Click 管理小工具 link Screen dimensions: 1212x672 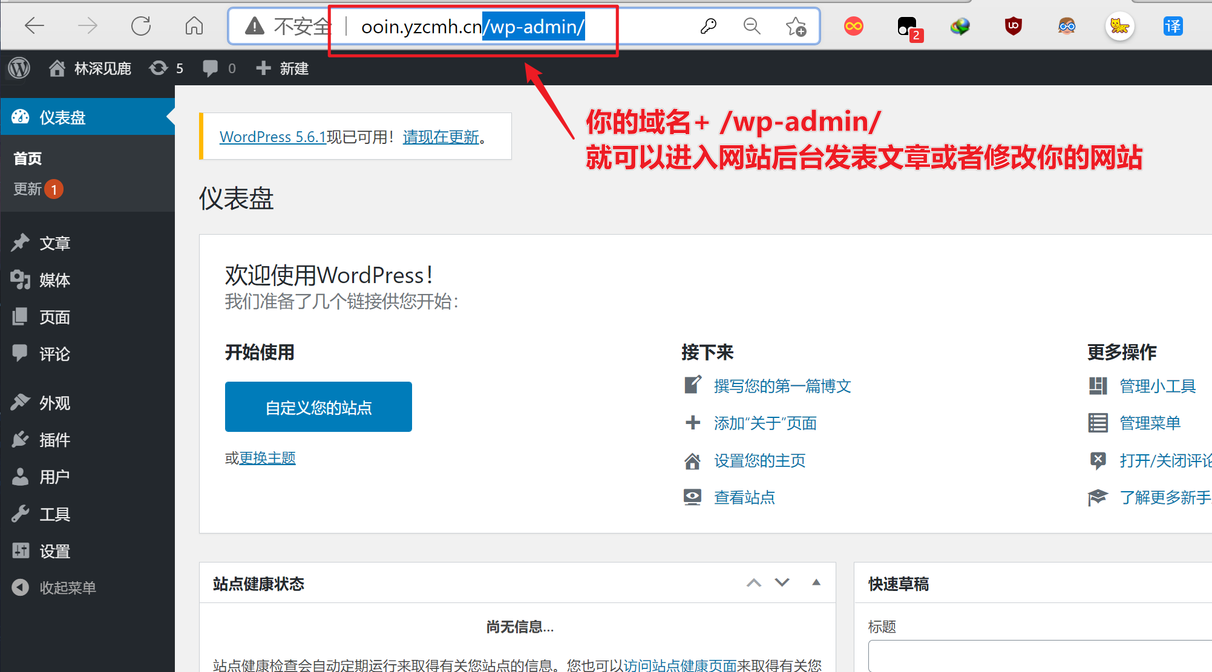click(1158, 386)
